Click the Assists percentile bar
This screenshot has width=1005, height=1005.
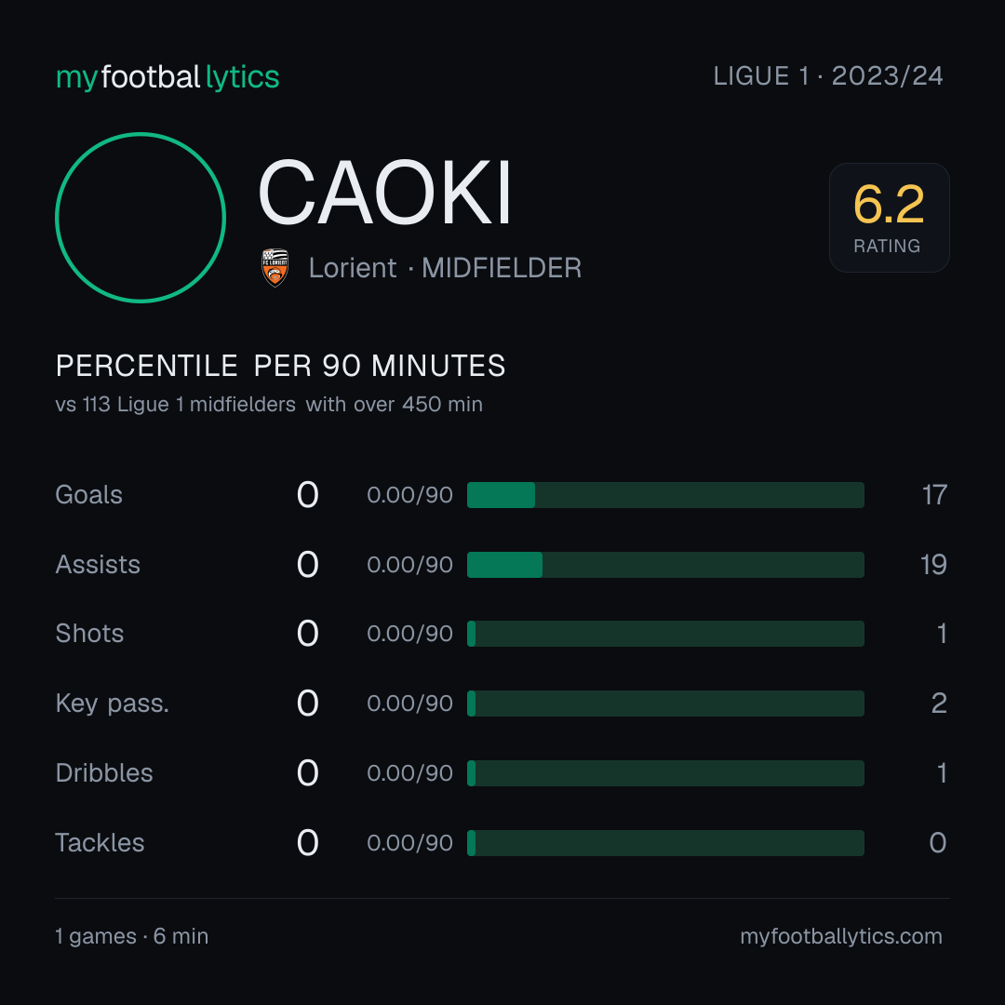pyautogui.click(x=665, y=565)
